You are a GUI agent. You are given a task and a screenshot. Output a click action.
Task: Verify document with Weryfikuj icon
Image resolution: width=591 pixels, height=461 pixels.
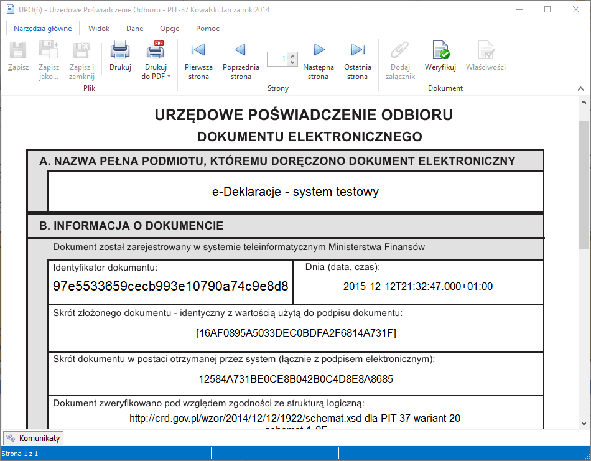click(x=440, y=50)
